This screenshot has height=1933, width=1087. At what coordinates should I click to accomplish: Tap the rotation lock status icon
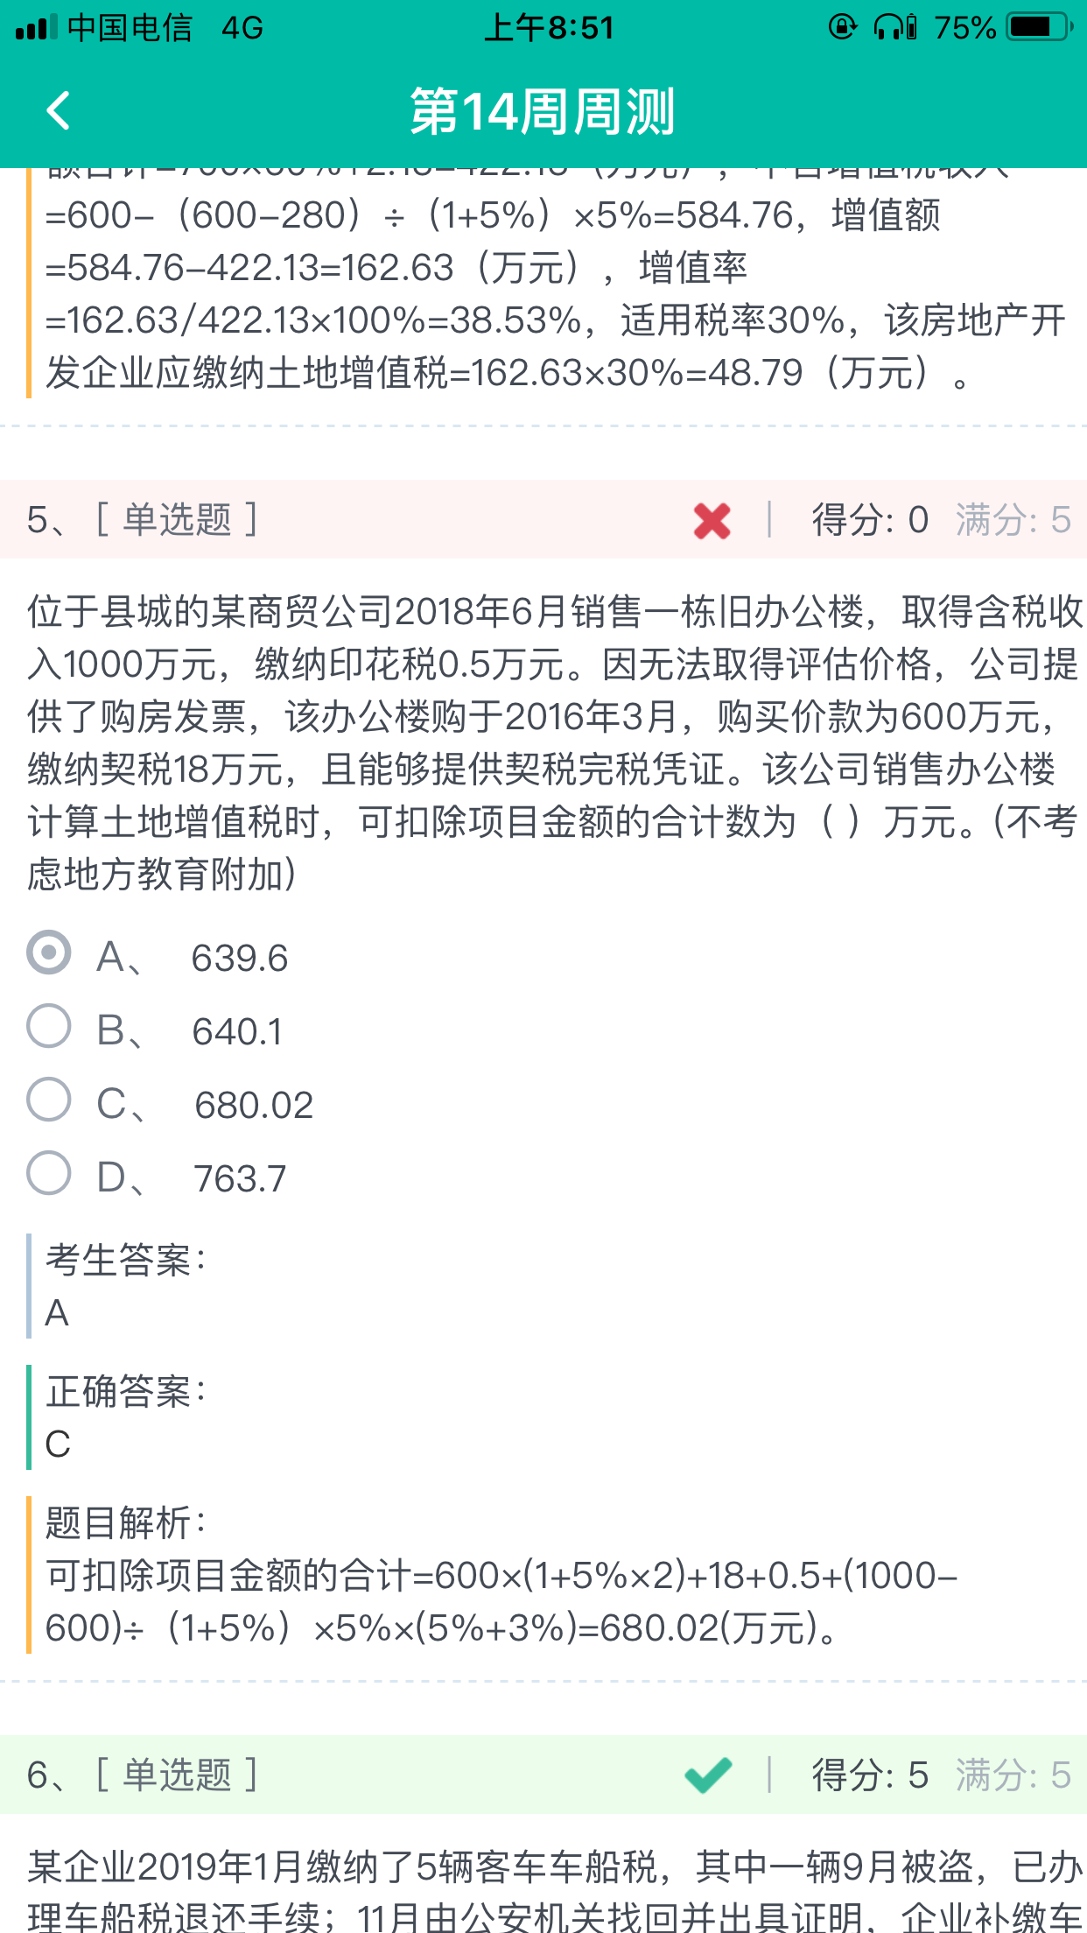(x=842, y=28)
